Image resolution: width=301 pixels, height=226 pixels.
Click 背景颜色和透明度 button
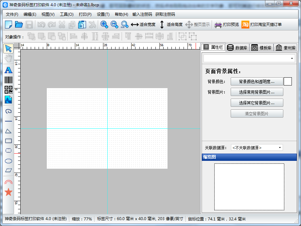[257, 82]
